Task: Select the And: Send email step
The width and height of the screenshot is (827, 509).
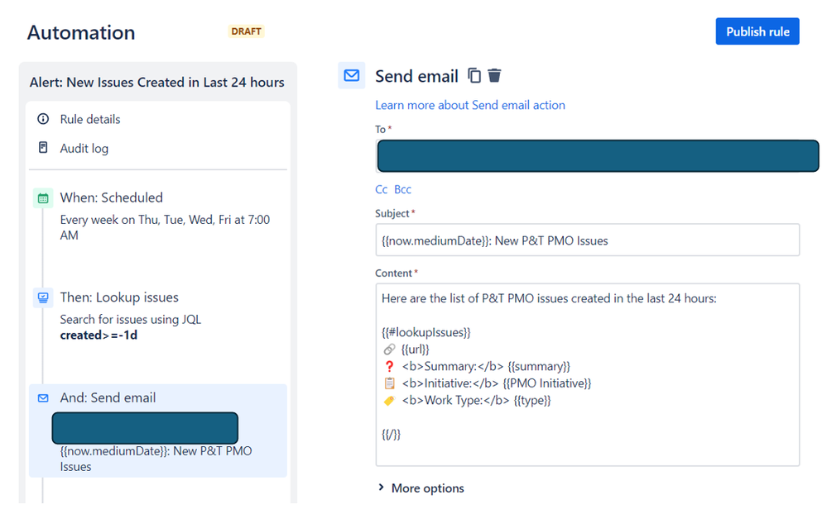Action: [x=157, y=431]
